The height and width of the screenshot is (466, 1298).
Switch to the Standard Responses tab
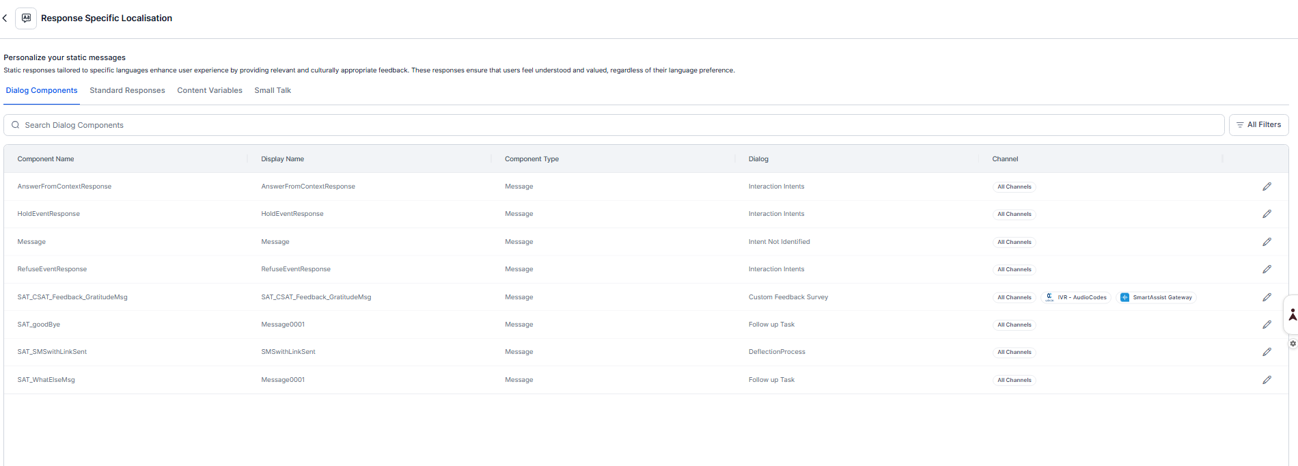127,90
